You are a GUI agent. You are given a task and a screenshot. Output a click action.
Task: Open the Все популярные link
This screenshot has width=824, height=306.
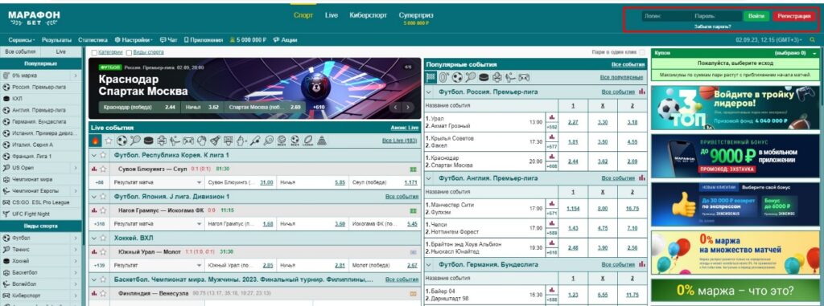point(622,77)
